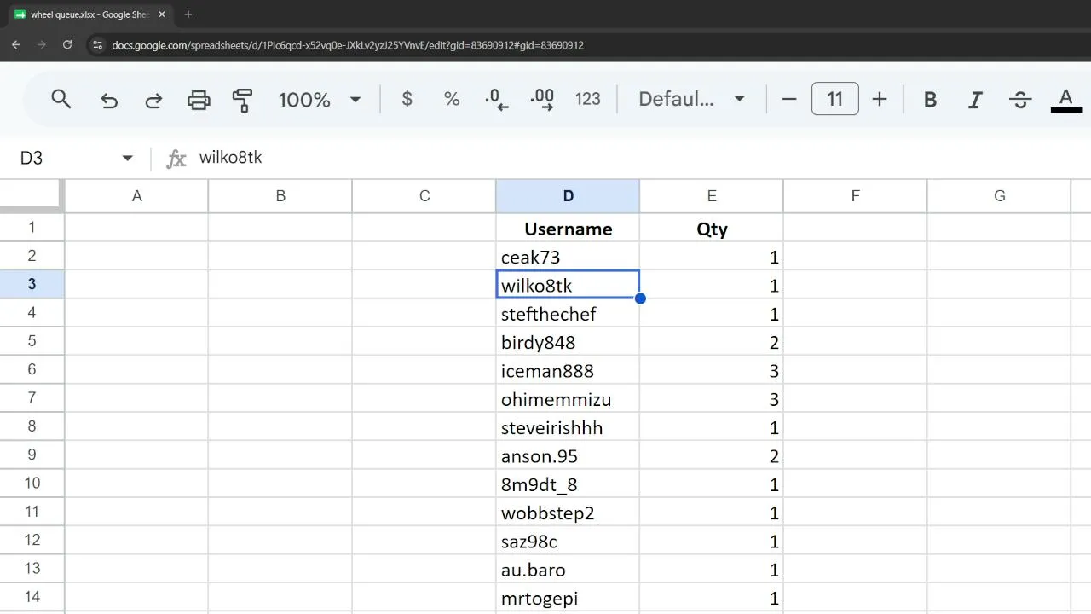Screen dimensions: 1091x614
Task: Go forward in the browser
Action: coord(41,45)
